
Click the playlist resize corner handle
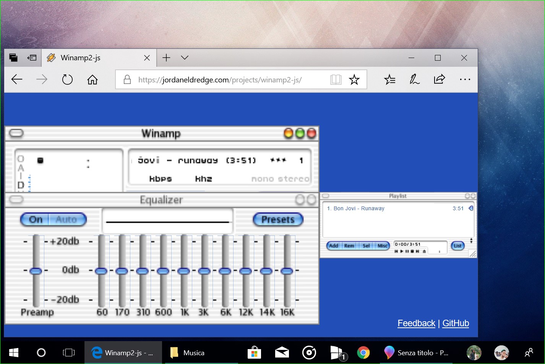click(472, 254)
